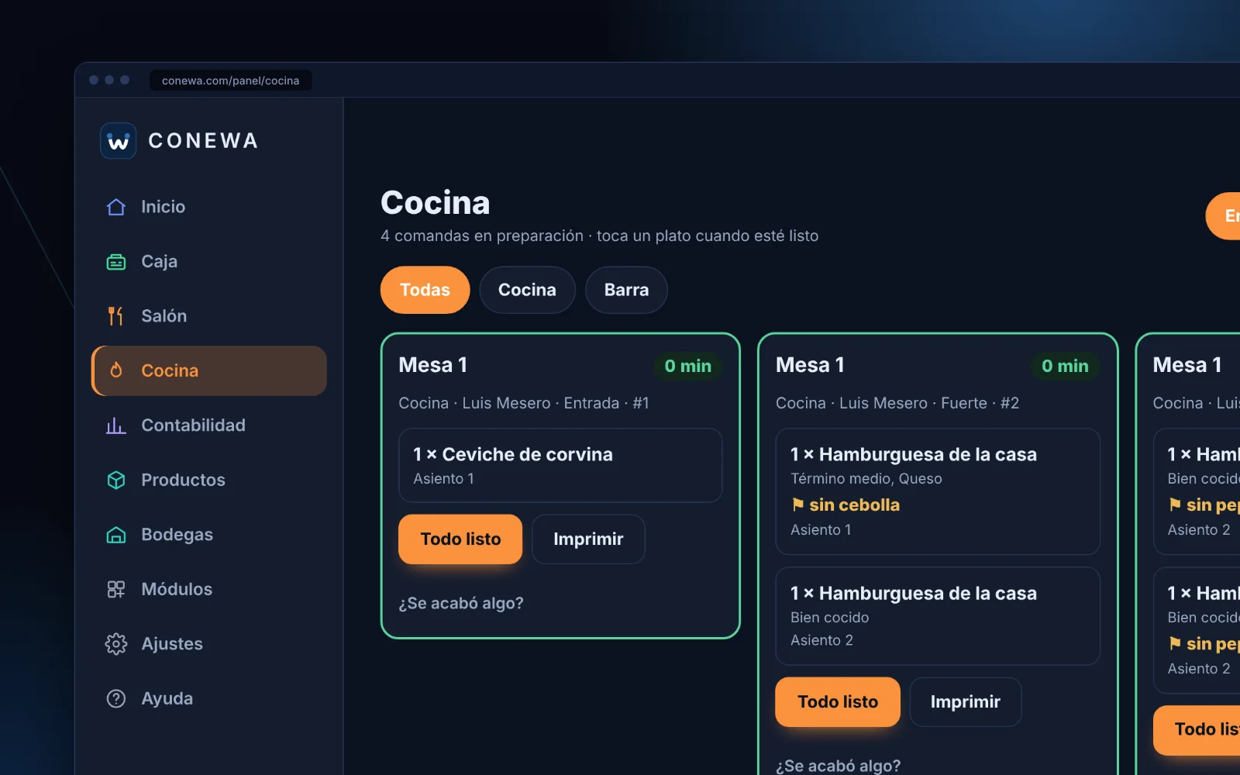This screenshot has height=775, width=1240.
Task: Click the sin cebolla note text
Action: tap(855, 505)
